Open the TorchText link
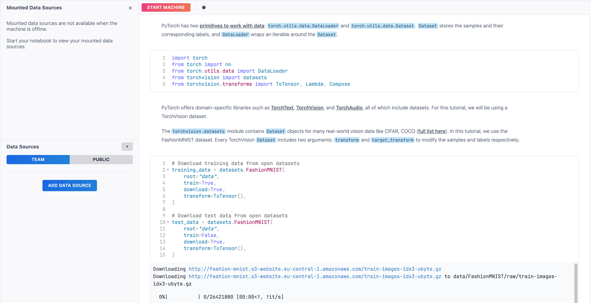 pyautogui.click(x=282, y=108)
